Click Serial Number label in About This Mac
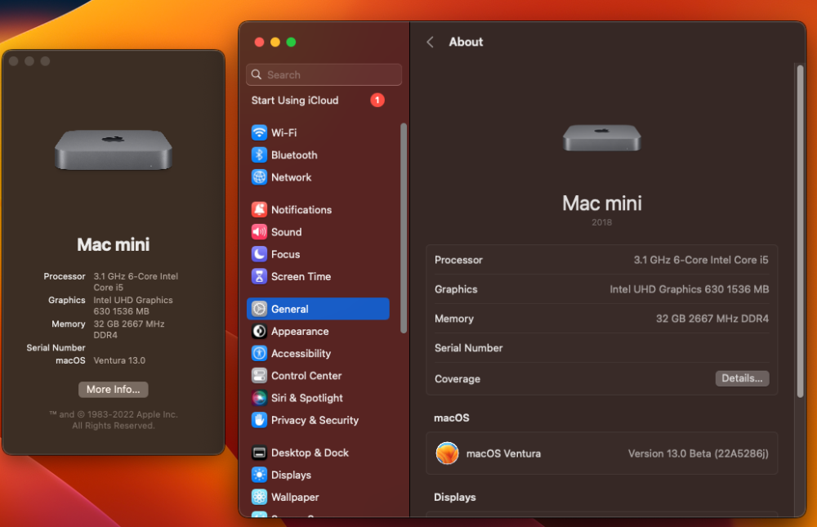The width and height of the screenshot is (817, 527). pyautogui.click(x=56, y=348)
